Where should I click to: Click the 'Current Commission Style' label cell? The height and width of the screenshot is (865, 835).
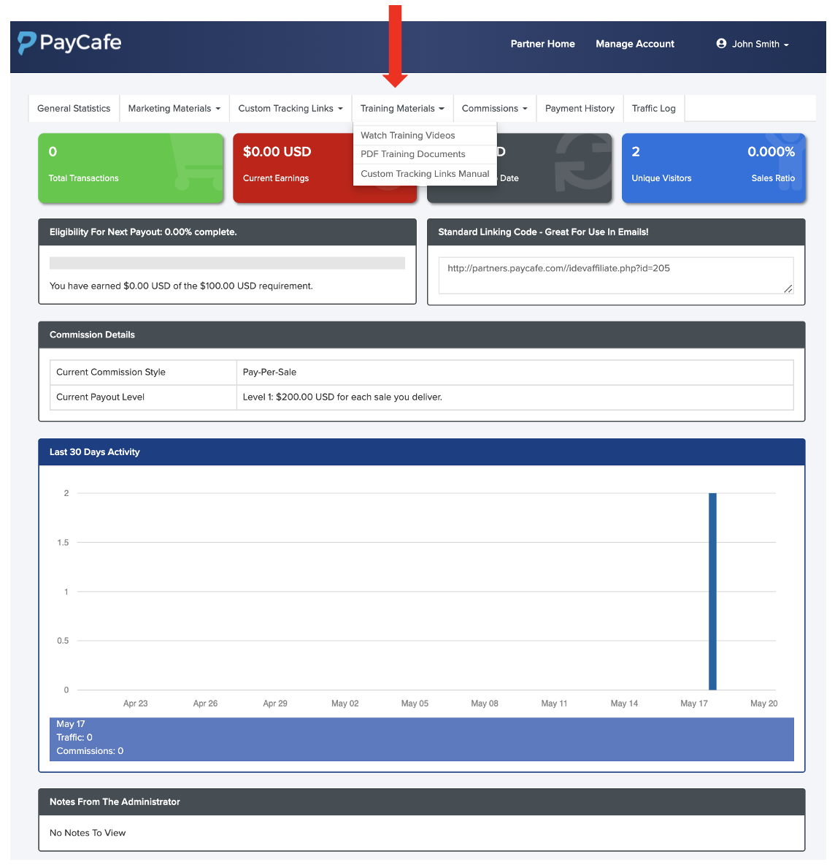pos(143,373)
